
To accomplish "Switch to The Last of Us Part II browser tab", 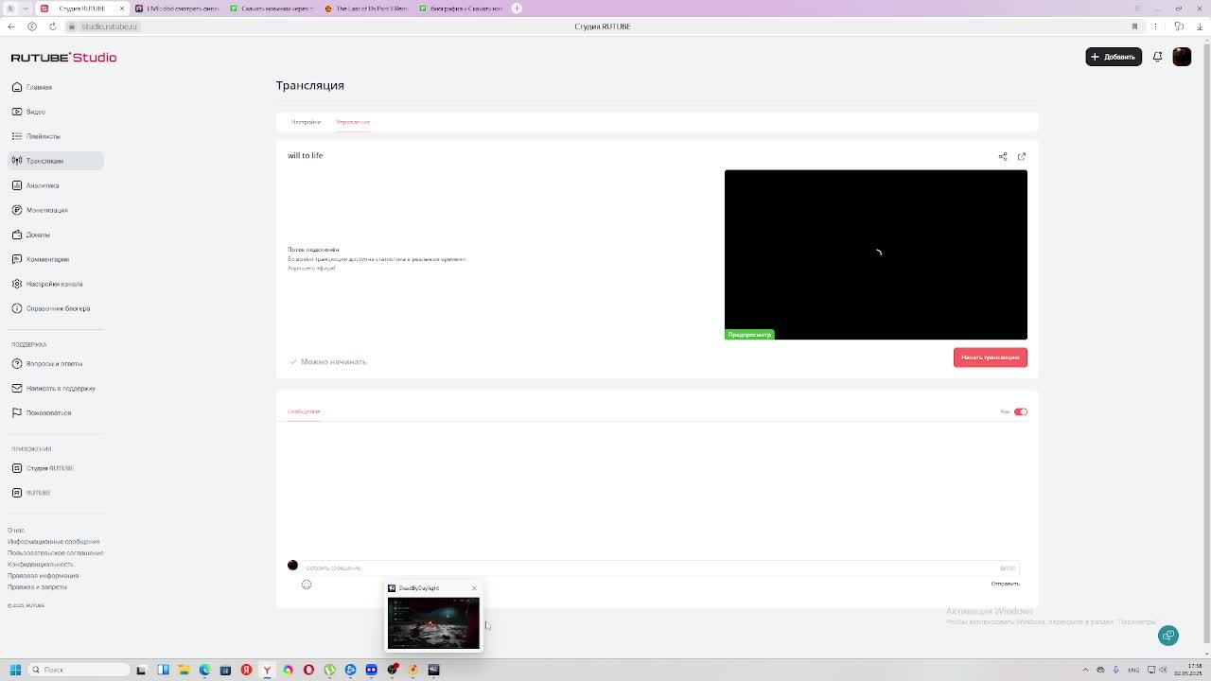I will [365, 9].
